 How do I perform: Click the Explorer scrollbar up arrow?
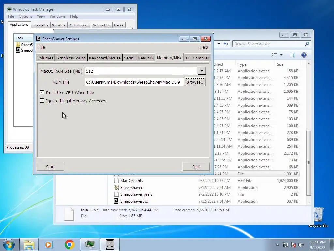point(309,63)
